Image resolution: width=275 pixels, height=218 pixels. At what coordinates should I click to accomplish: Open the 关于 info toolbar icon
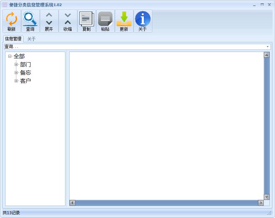(143, 21)
